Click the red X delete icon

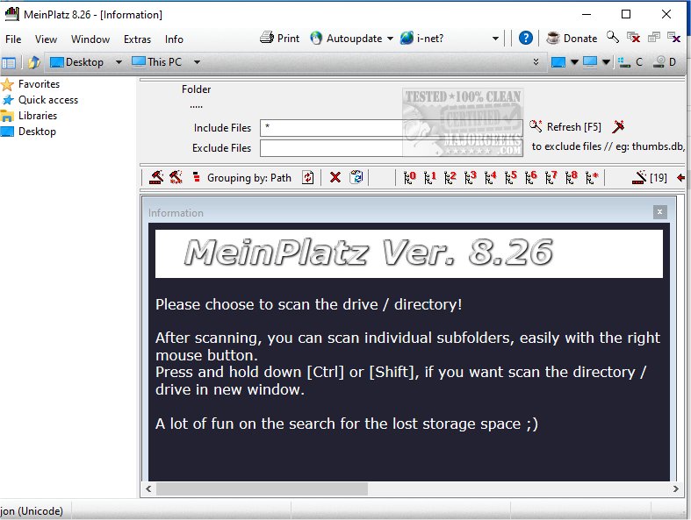(335, 178)
